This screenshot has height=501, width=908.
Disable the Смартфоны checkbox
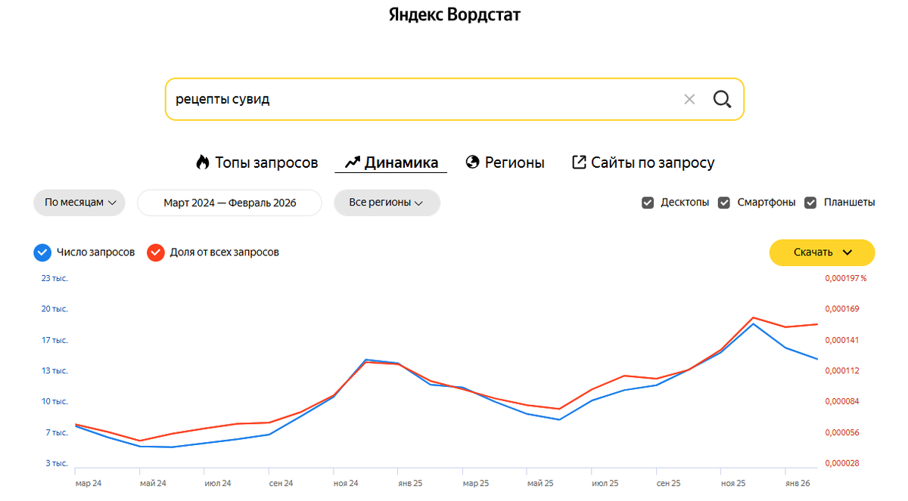(724, 202)
